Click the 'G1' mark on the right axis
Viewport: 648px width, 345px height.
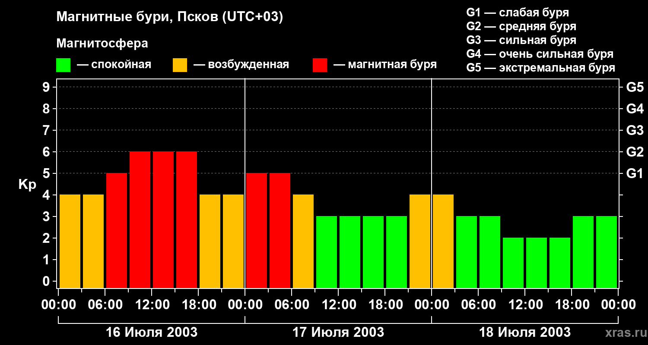pyautogui.click(x=635, y=173)
